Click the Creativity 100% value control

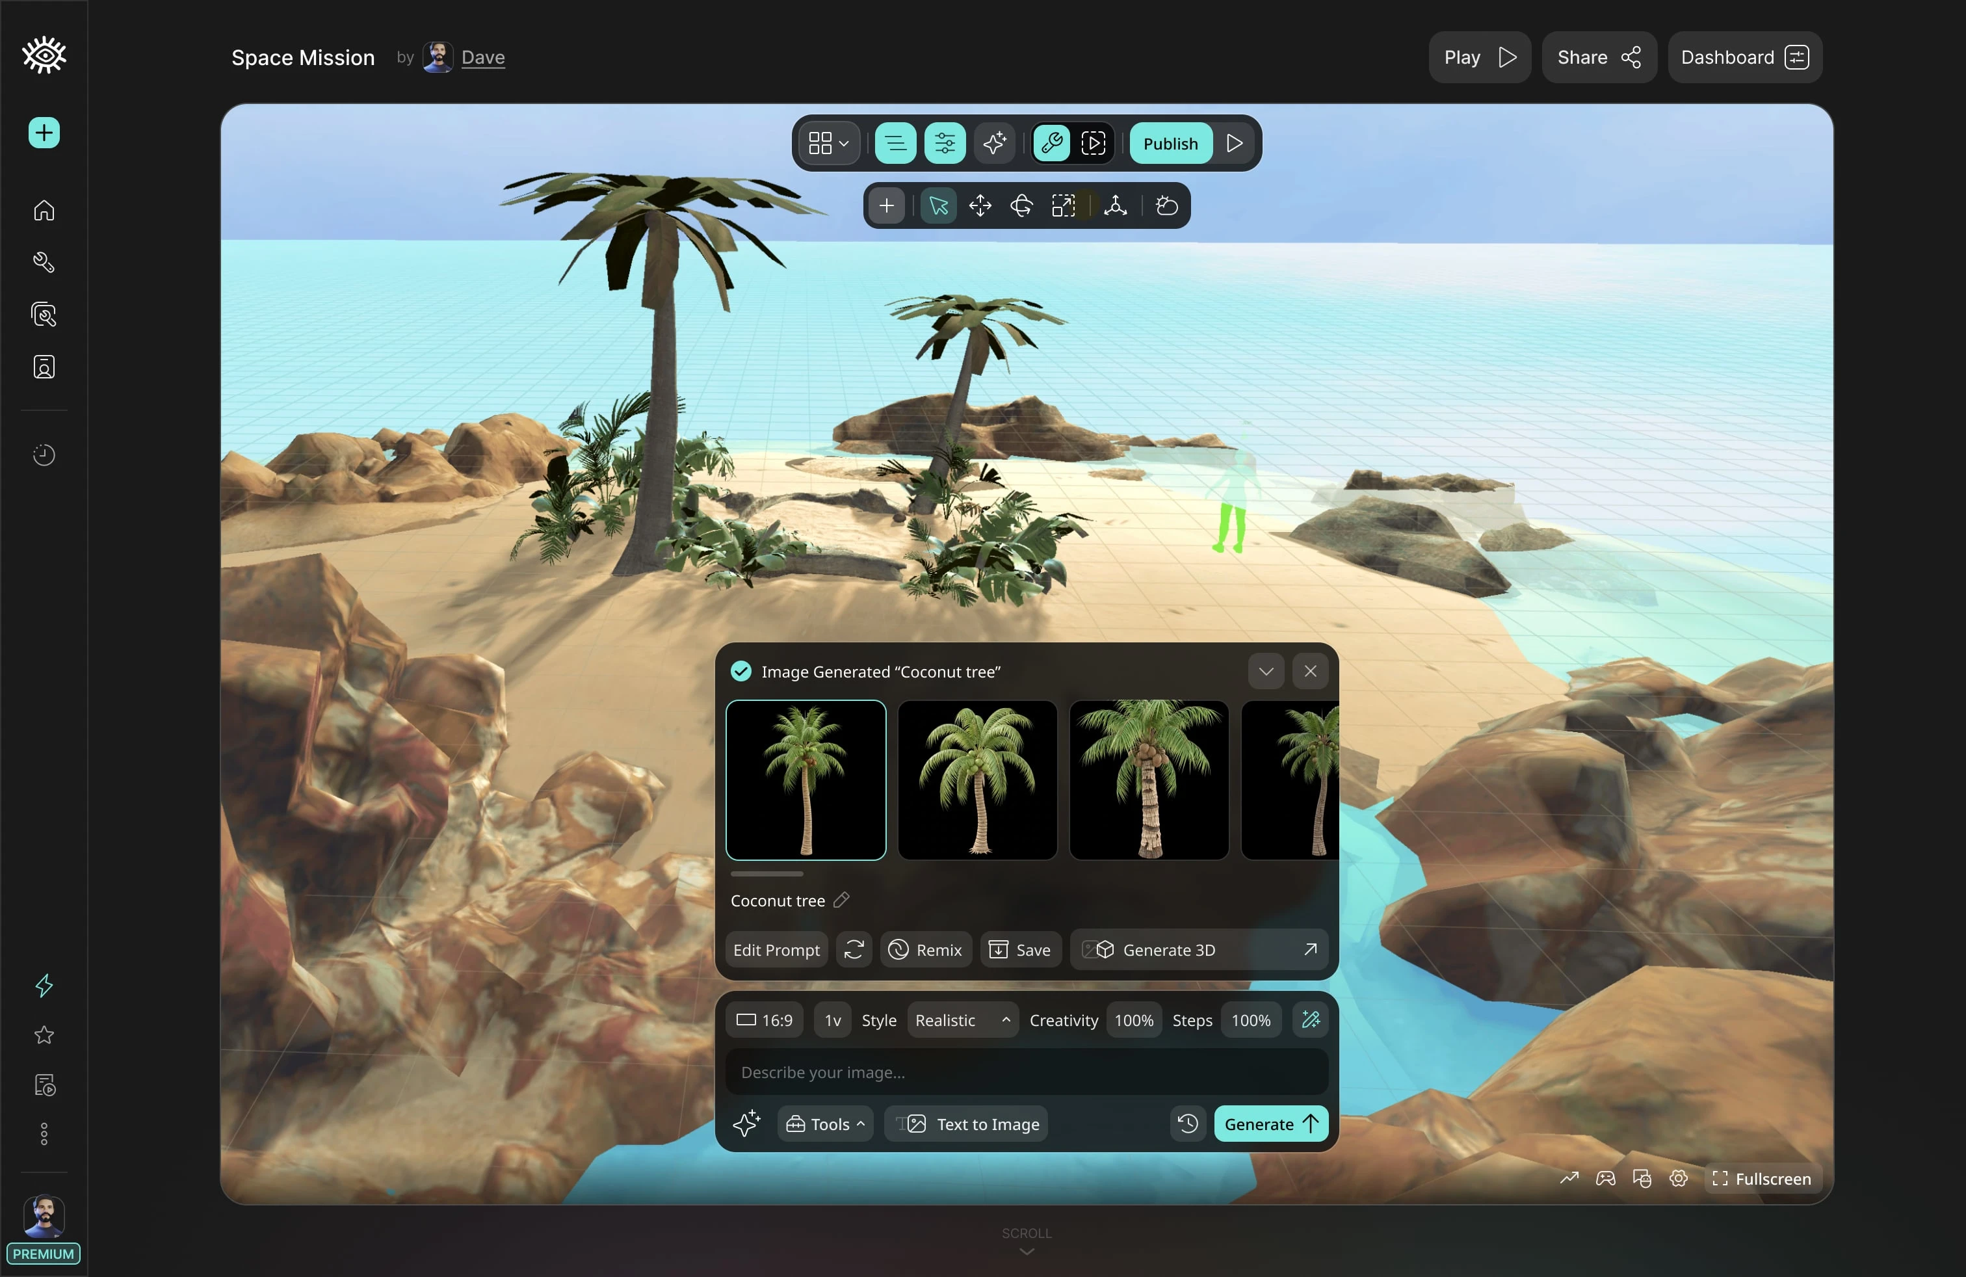[1133, 1020]
